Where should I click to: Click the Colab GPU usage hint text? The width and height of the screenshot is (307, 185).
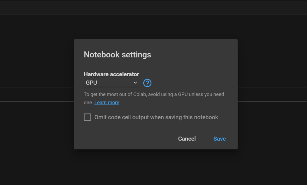tap(153, 94)
